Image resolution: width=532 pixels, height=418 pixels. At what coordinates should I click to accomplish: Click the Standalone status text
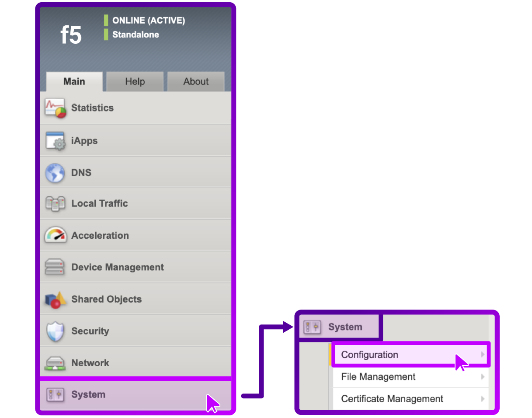pos(136,35)
